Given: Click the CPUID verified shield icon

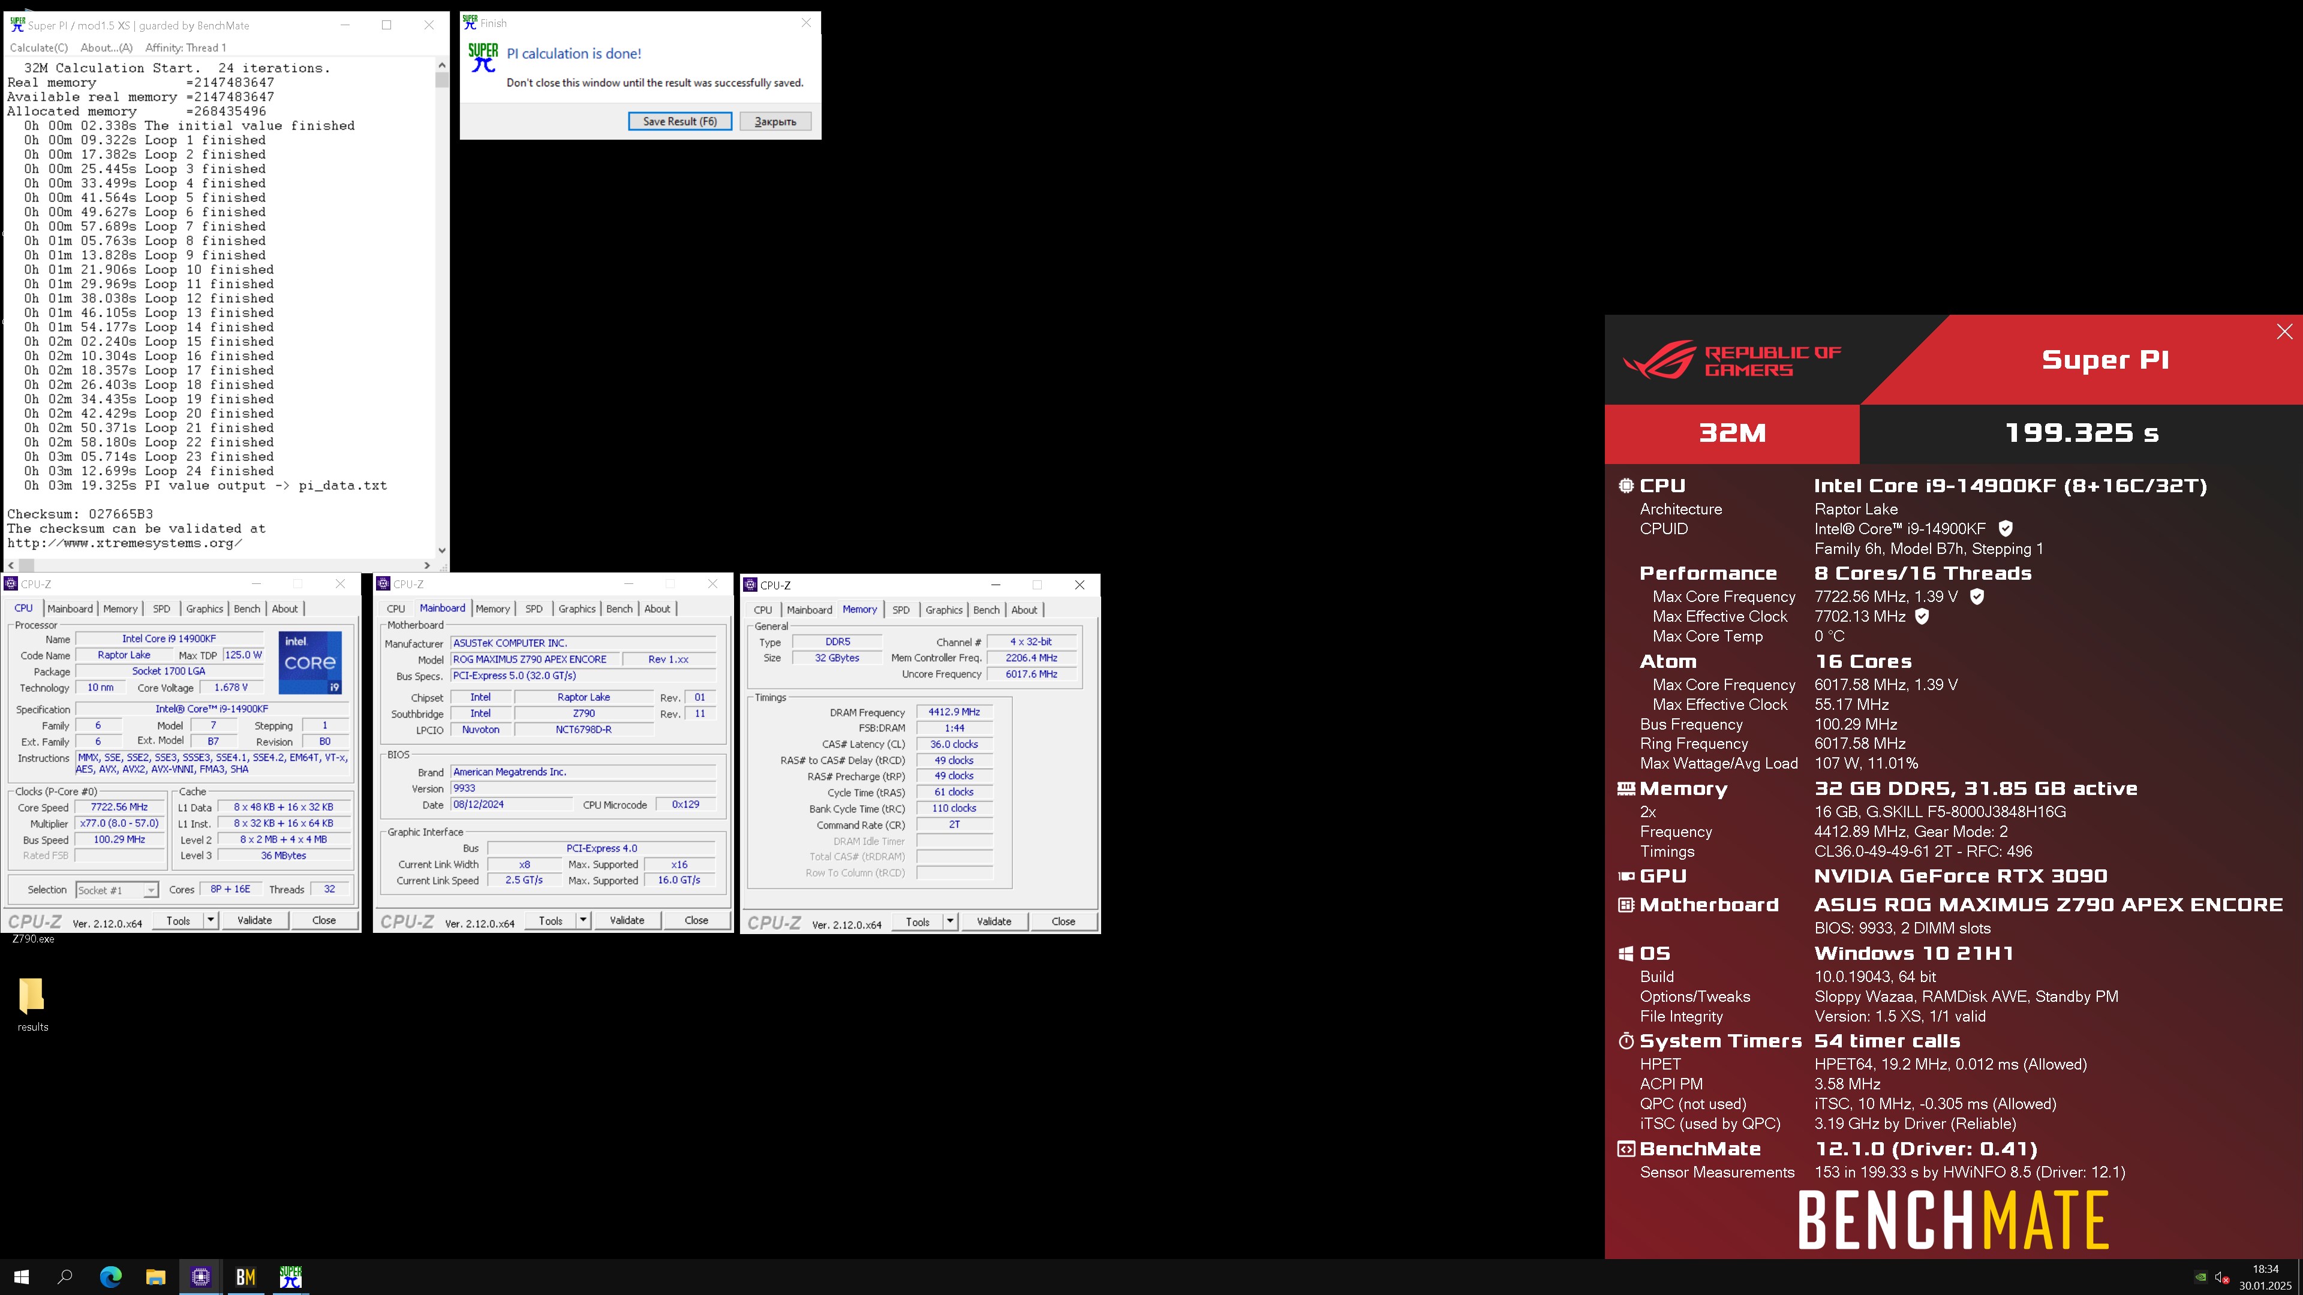Looking at the screenshot, I should pos(2006,528).
